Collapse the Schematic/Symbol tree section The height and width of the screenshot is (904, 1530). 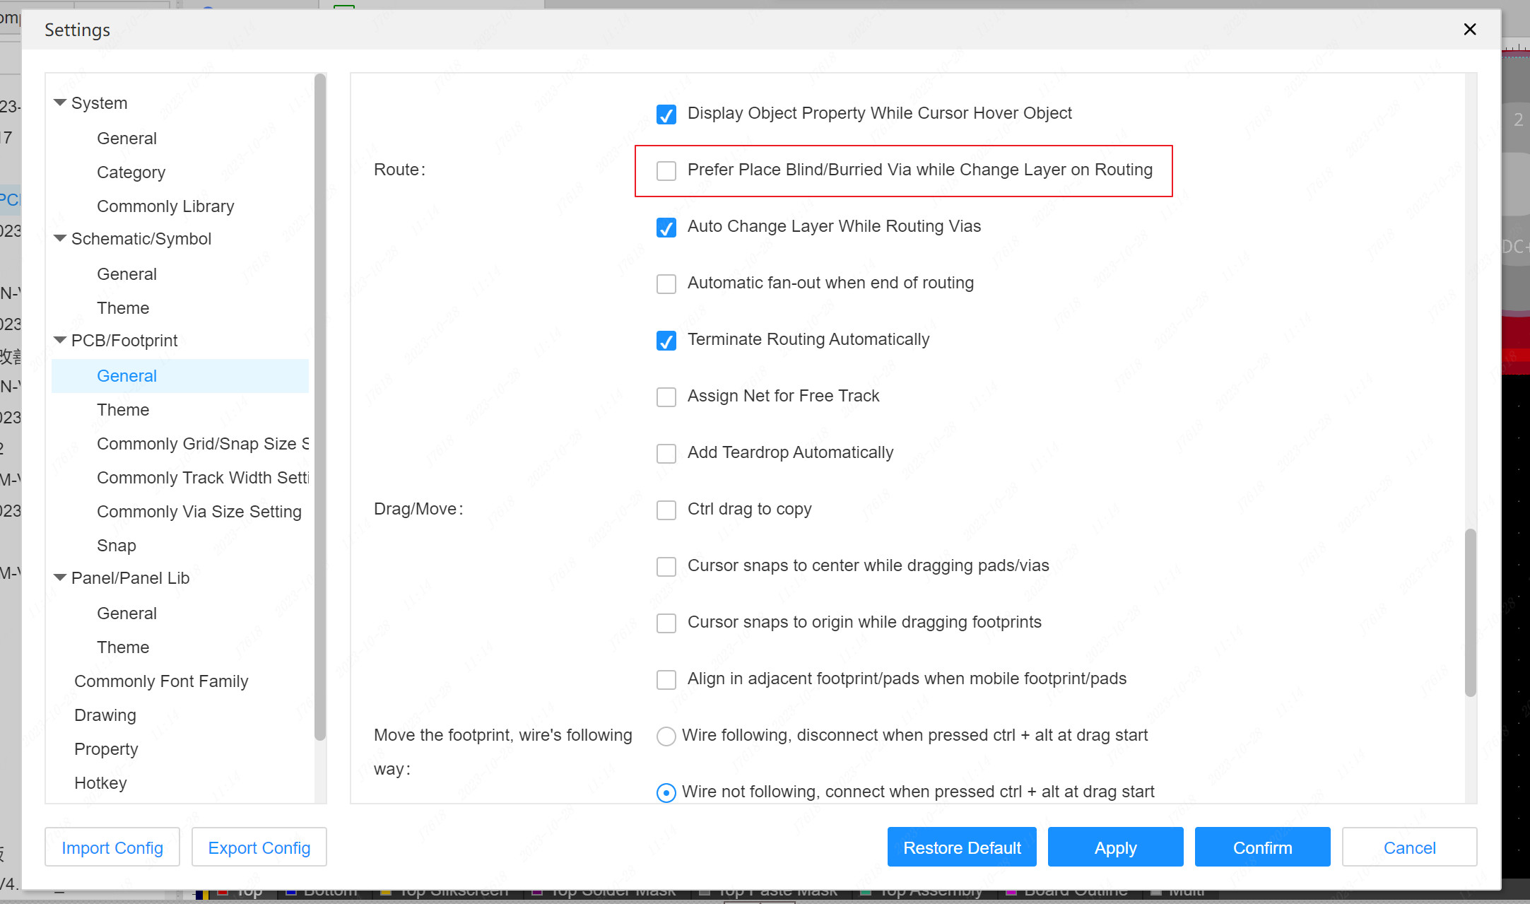[60, 239]
